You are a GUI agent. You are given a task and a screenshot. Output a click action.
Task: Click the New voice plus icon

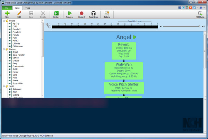click(7, 13)
